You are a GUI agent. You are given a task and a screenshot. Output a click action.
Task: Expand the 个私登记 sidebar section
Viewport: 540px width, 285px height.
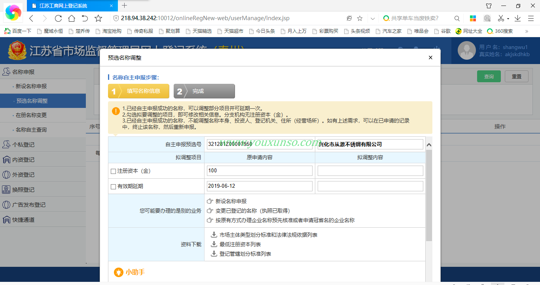(x=23, y=145)
